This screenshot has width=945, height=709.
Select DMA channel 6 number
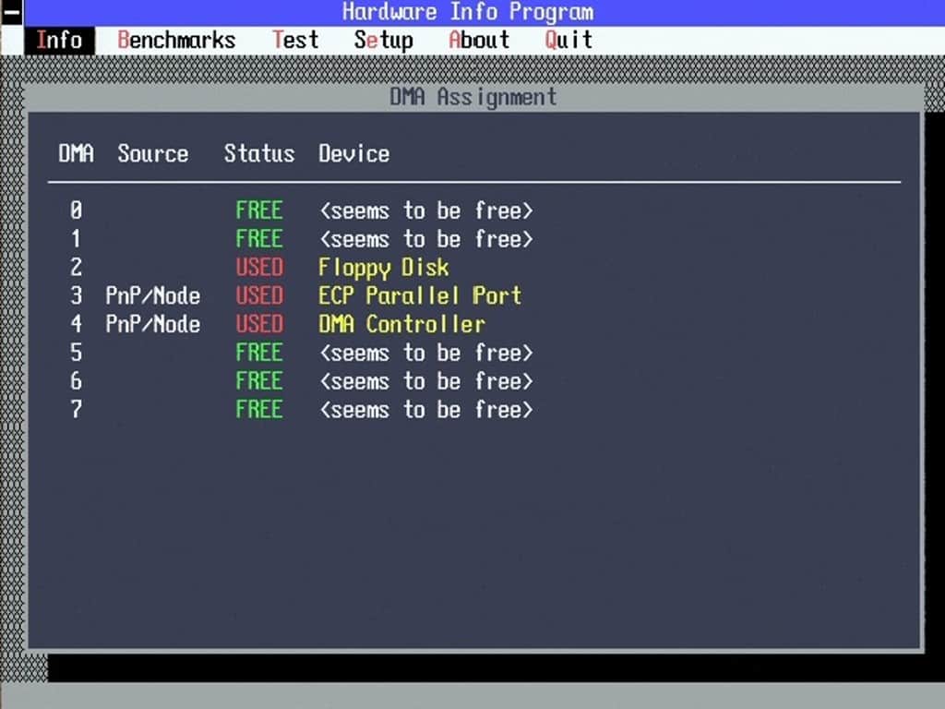click(76, 380)
